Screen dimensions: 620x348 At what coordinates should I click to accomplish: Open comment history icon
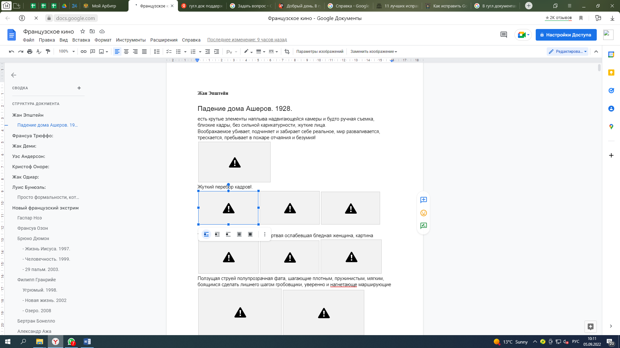pos(503,35)
